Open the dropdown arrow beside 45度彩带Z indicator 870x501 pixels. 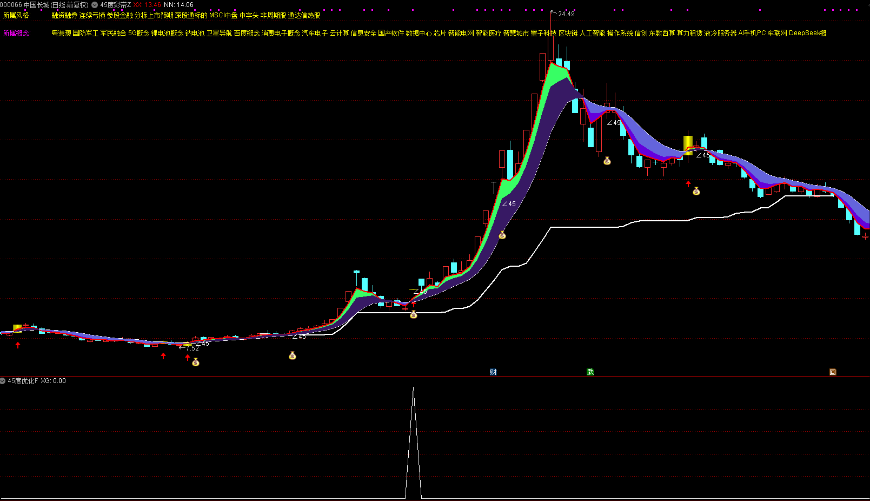point(95,5)
